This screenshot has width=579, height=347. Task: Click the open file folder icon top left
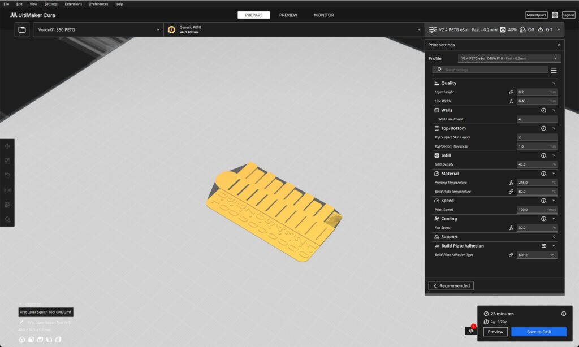tap(21, 29)
